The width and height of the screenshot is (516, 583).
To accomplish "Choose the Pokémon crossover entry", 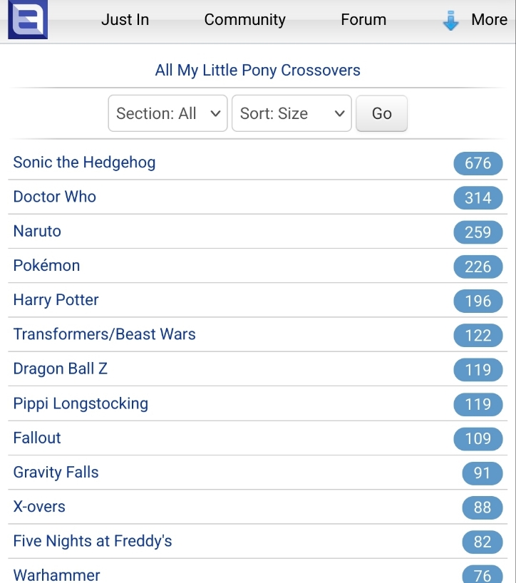I will pos(46,265).
